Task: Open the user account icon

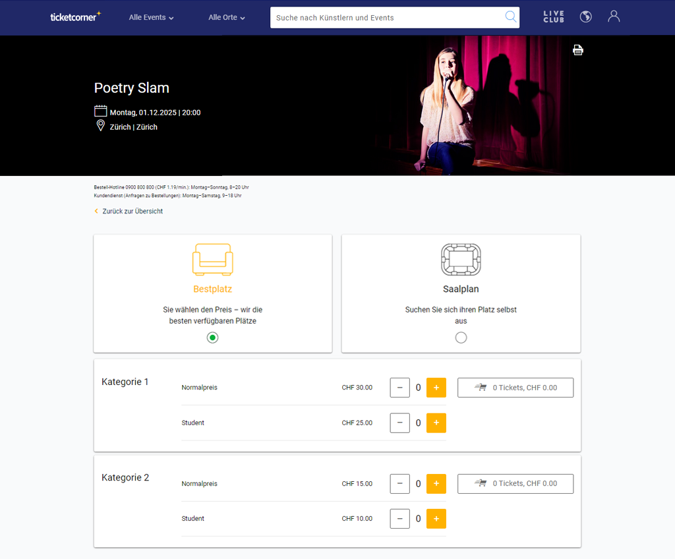Action: [x=614, y=16]
